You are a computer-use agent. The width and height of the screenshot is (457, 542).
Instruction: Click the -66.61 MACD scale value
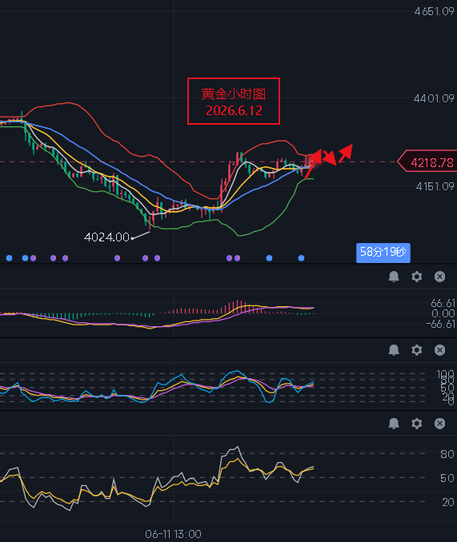[x=441, y=324]
